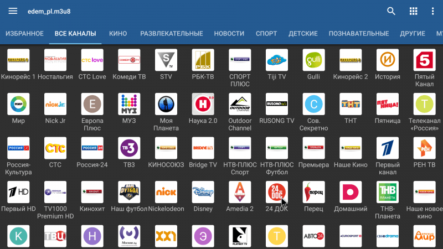Switch to the ИЗБРАННОЕ tab

24,34
